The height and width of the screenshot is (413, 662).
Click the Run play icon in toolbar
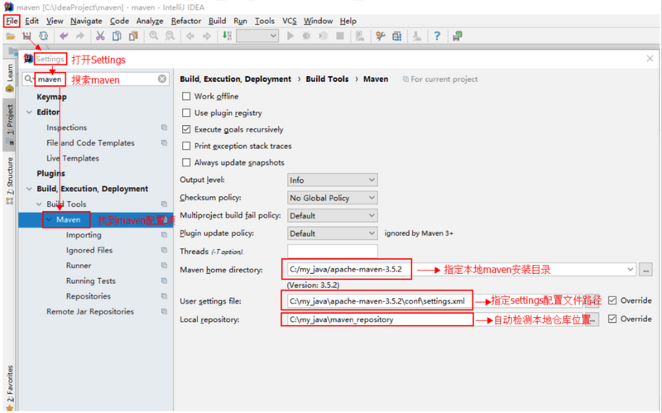coord(290,36)
